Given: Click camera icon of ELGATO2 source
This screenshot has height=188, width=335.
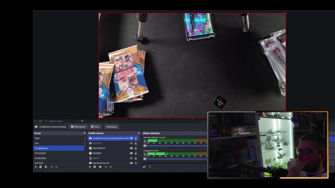Looking at the screenshot, I should click(90, 143).
